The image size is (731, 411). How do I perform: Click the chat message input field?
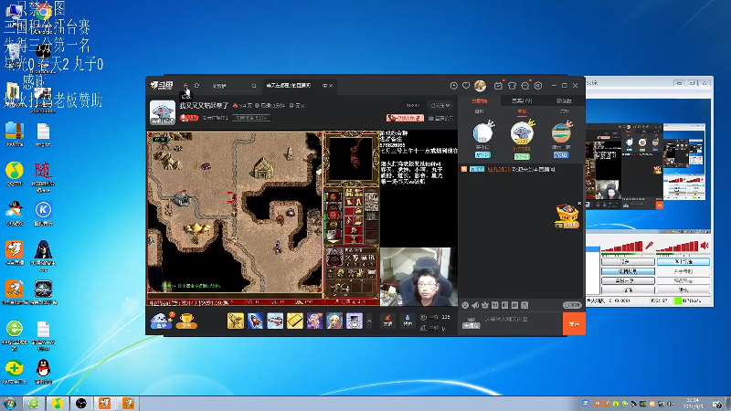coord(521,320)
